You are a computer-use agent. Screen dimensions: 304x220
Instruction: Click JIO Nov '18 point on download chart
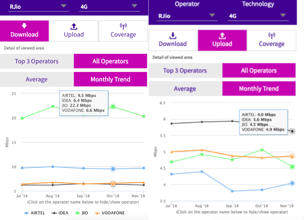pyautogui.click(x=144, y=116)
